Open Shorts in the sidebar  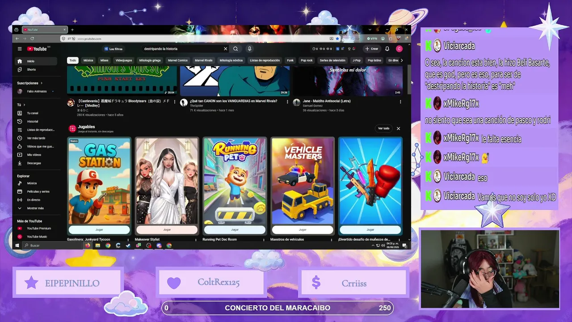click(36, 69)
